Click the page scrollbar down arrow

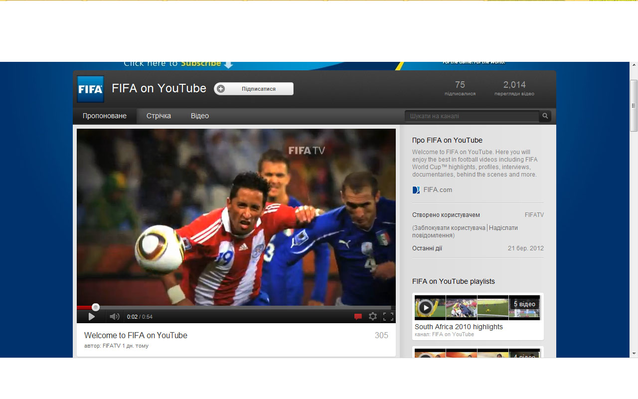click(x=634, y=354)
